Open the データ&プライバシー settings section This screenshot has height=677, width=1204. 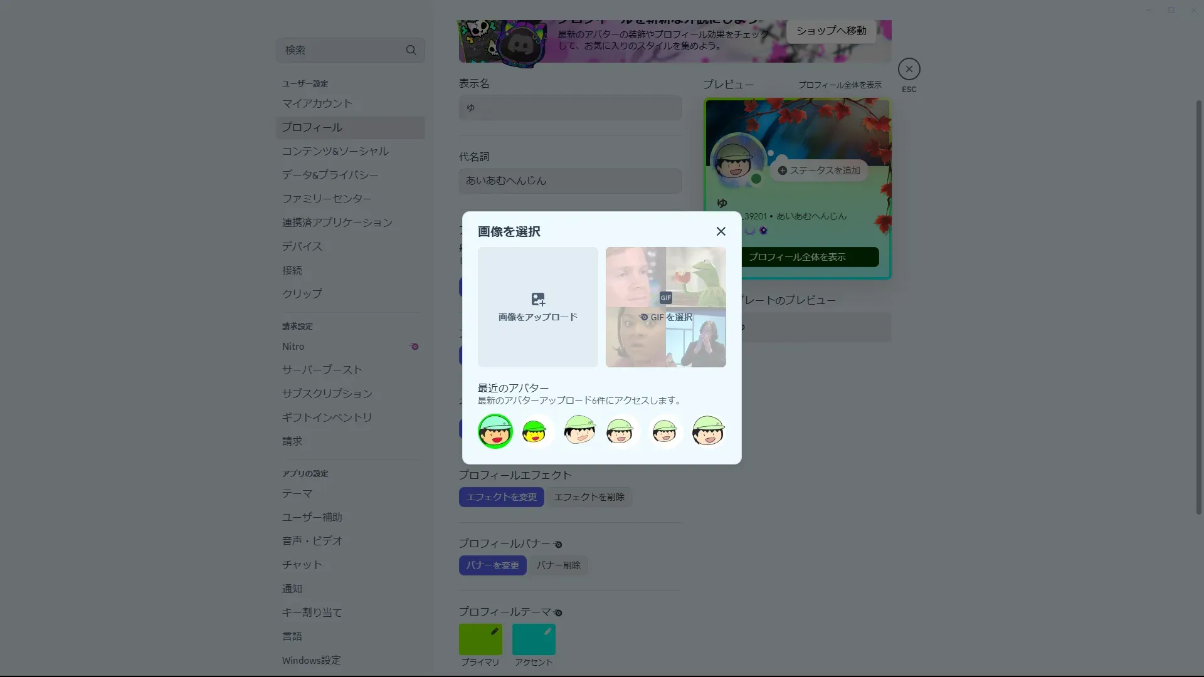pos(330,175)
